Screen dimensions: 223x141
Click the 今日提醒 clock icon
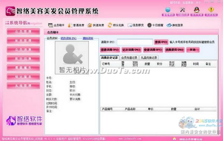click(x=149, y=25)
